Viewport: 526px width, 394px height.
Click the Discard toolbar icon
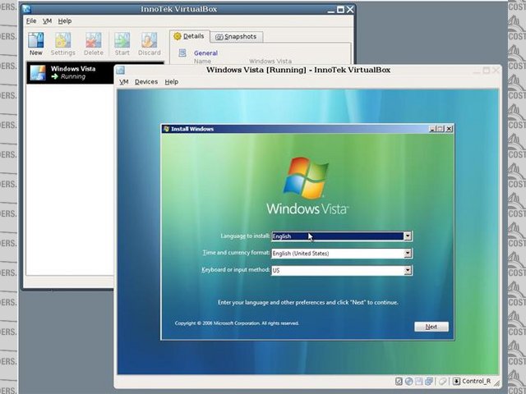coord(150,40)
